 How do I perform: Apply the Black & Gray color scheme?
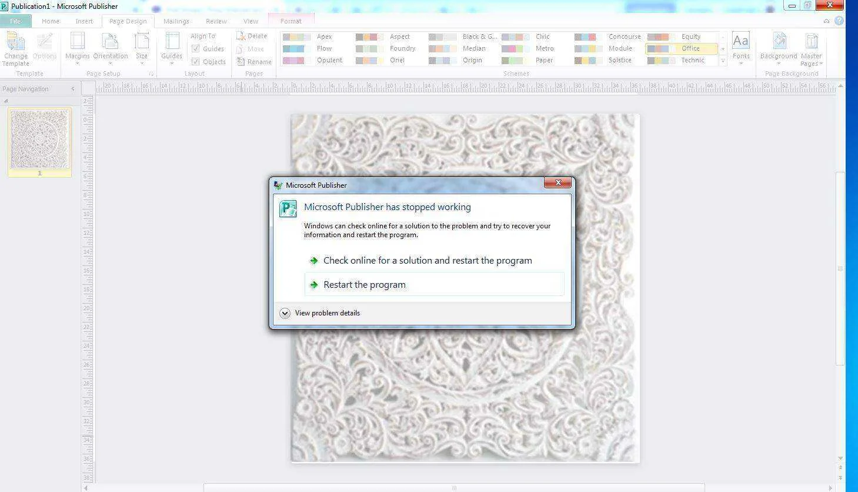(462, 36)
